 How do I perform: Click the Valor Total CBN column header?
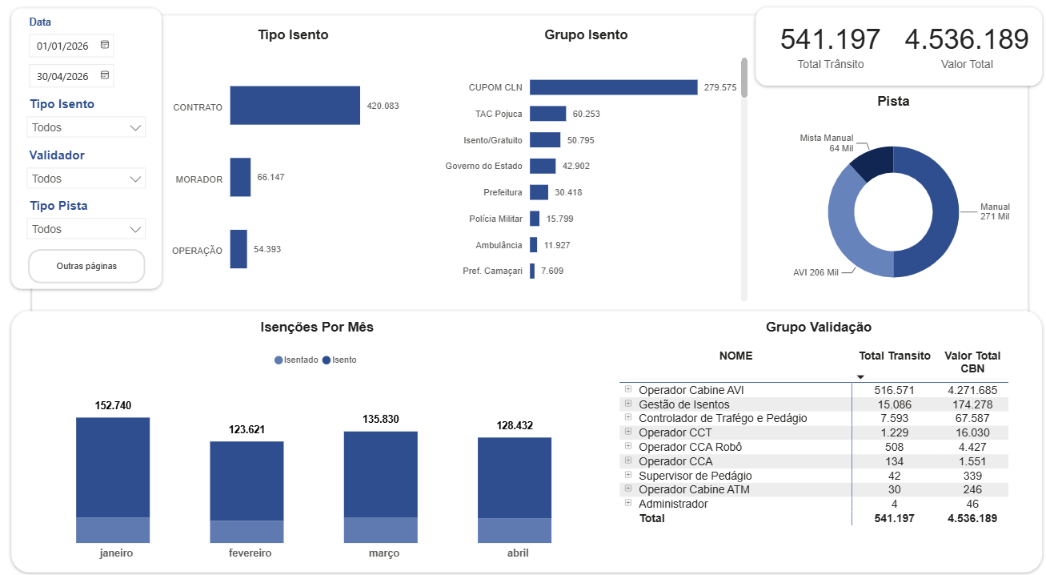972,362
